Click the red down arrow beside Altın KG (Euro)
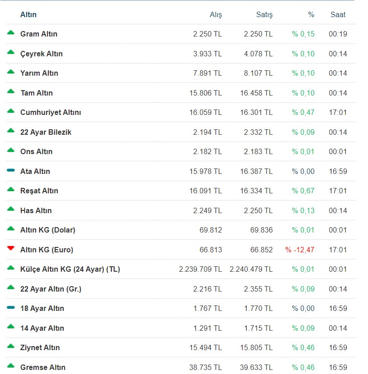Viewport: 368px width, 374px height. click(x=11, y=248)
